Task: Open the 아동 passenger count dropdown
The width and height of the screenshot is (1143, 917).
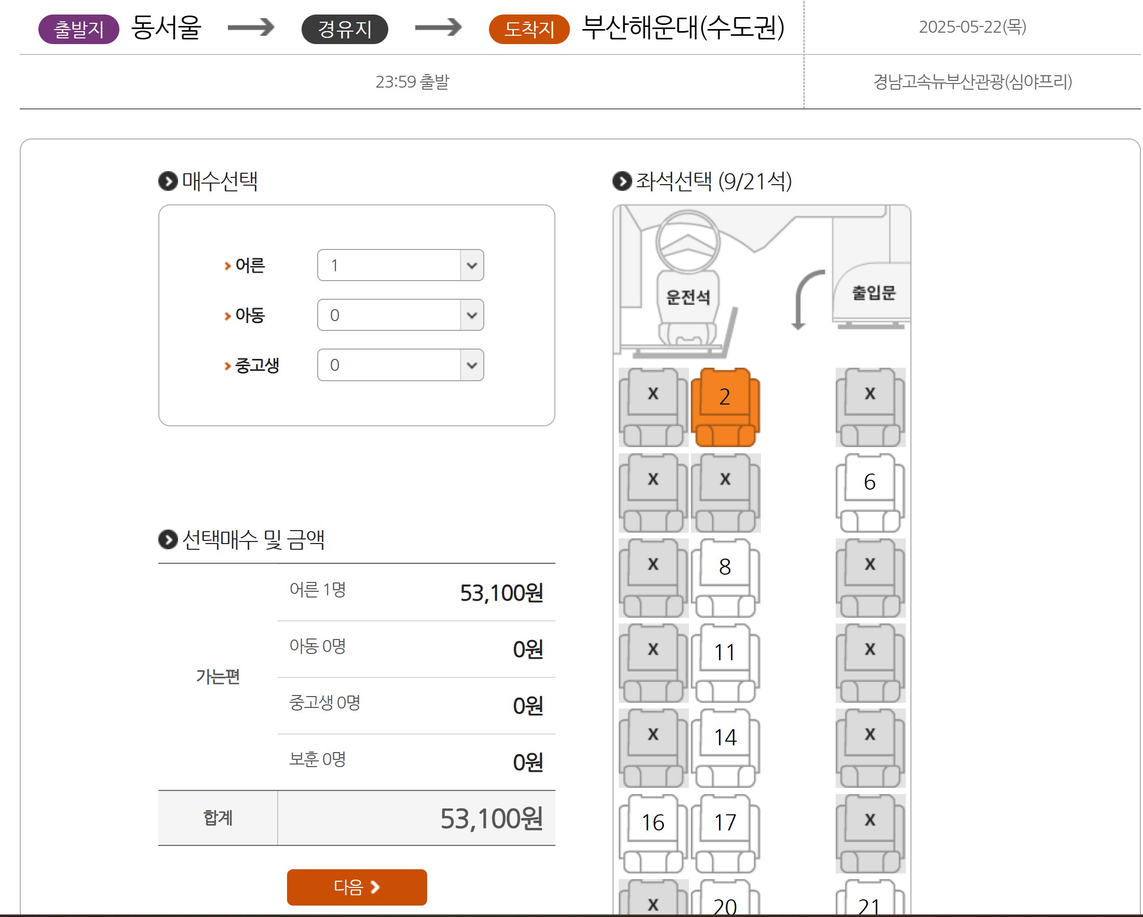Action: point(401,315)
